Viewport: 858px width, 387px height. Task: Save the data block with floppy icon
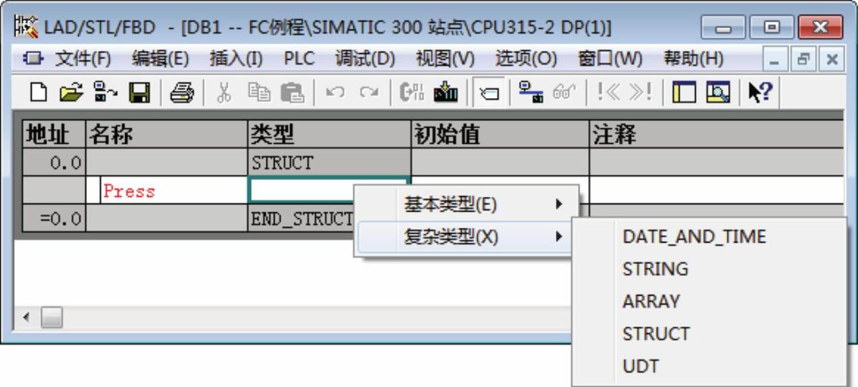pos(140,93)
